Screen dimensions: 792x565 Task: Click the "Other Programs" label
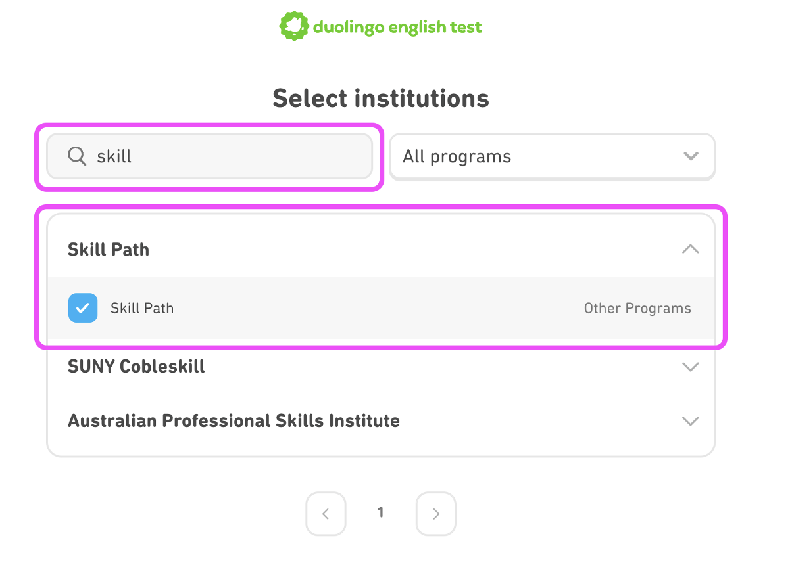click(x=637, y=309)
